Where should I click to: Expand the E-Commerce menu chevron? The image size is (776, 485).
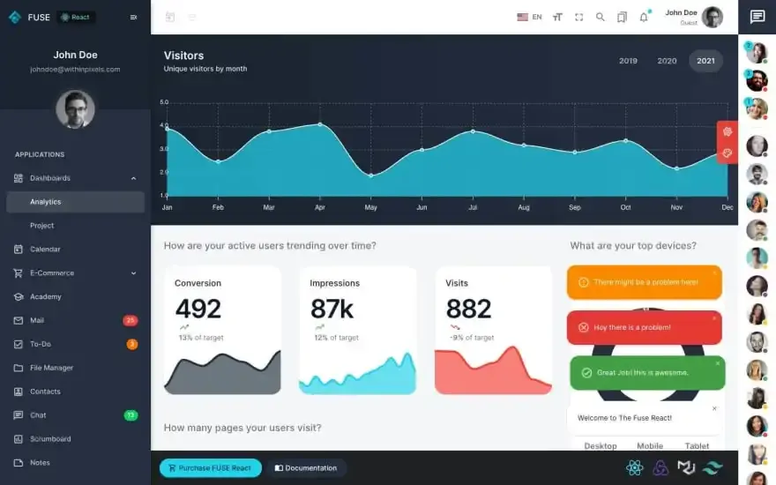(134, 273)
